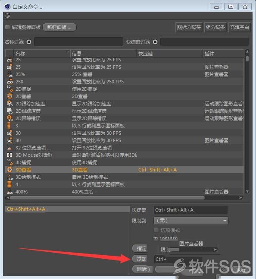The width and height of the screenshot is (256, 279).
Task: Toggle the 选项模式 checkbox
Action: pyautogui.click(x=156, y=230)
